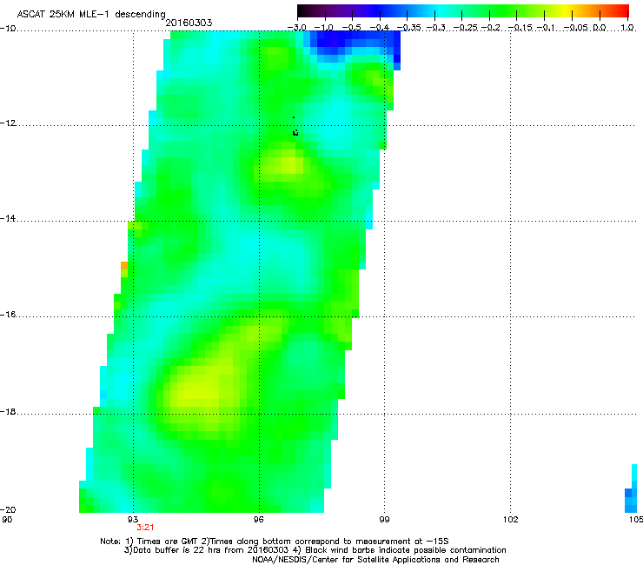Click the -0.5 color scale label
Screen dimensions: 643x565
point(351,28)
